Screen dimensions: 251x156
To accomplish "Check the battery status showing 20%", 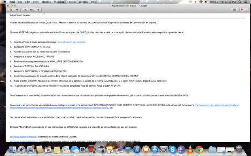I will [x=214, y=2].
